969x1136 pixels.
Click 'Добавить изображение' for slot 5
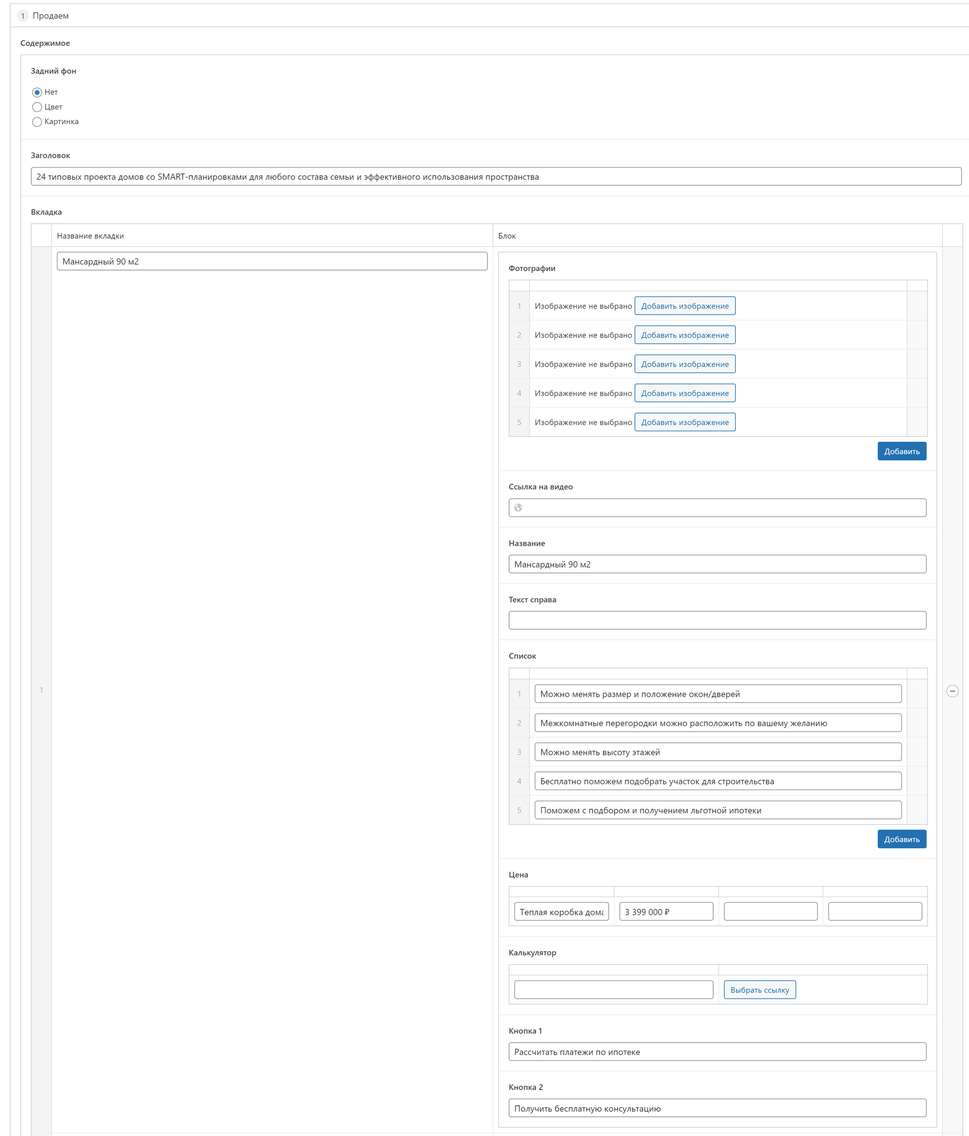(x=685, y=421)
